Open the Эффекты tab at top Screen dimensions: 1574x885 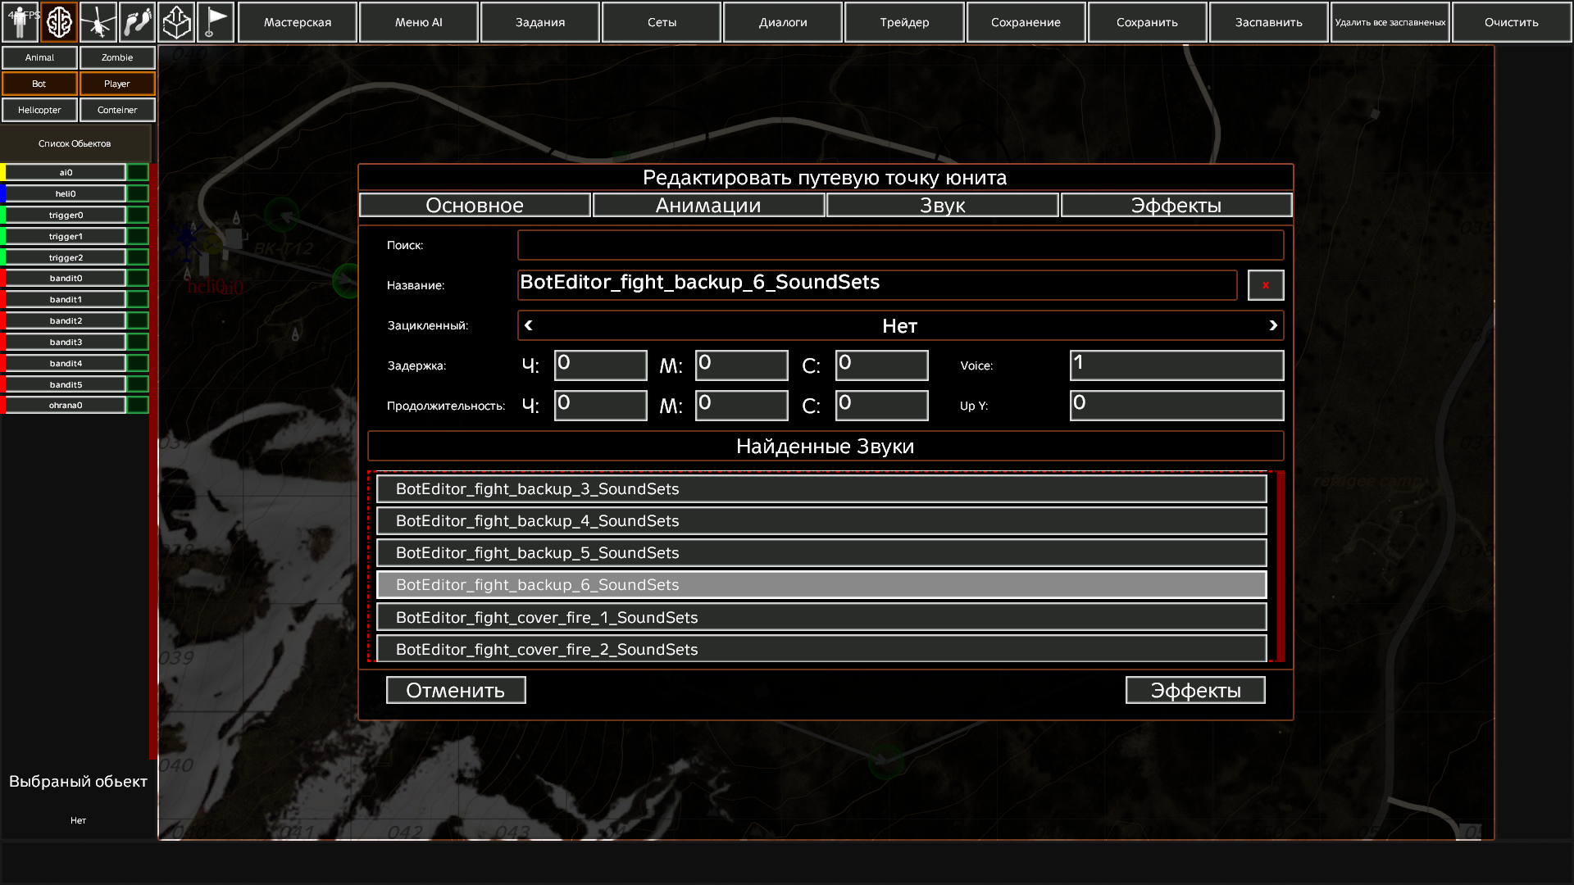pos(1176,206)
